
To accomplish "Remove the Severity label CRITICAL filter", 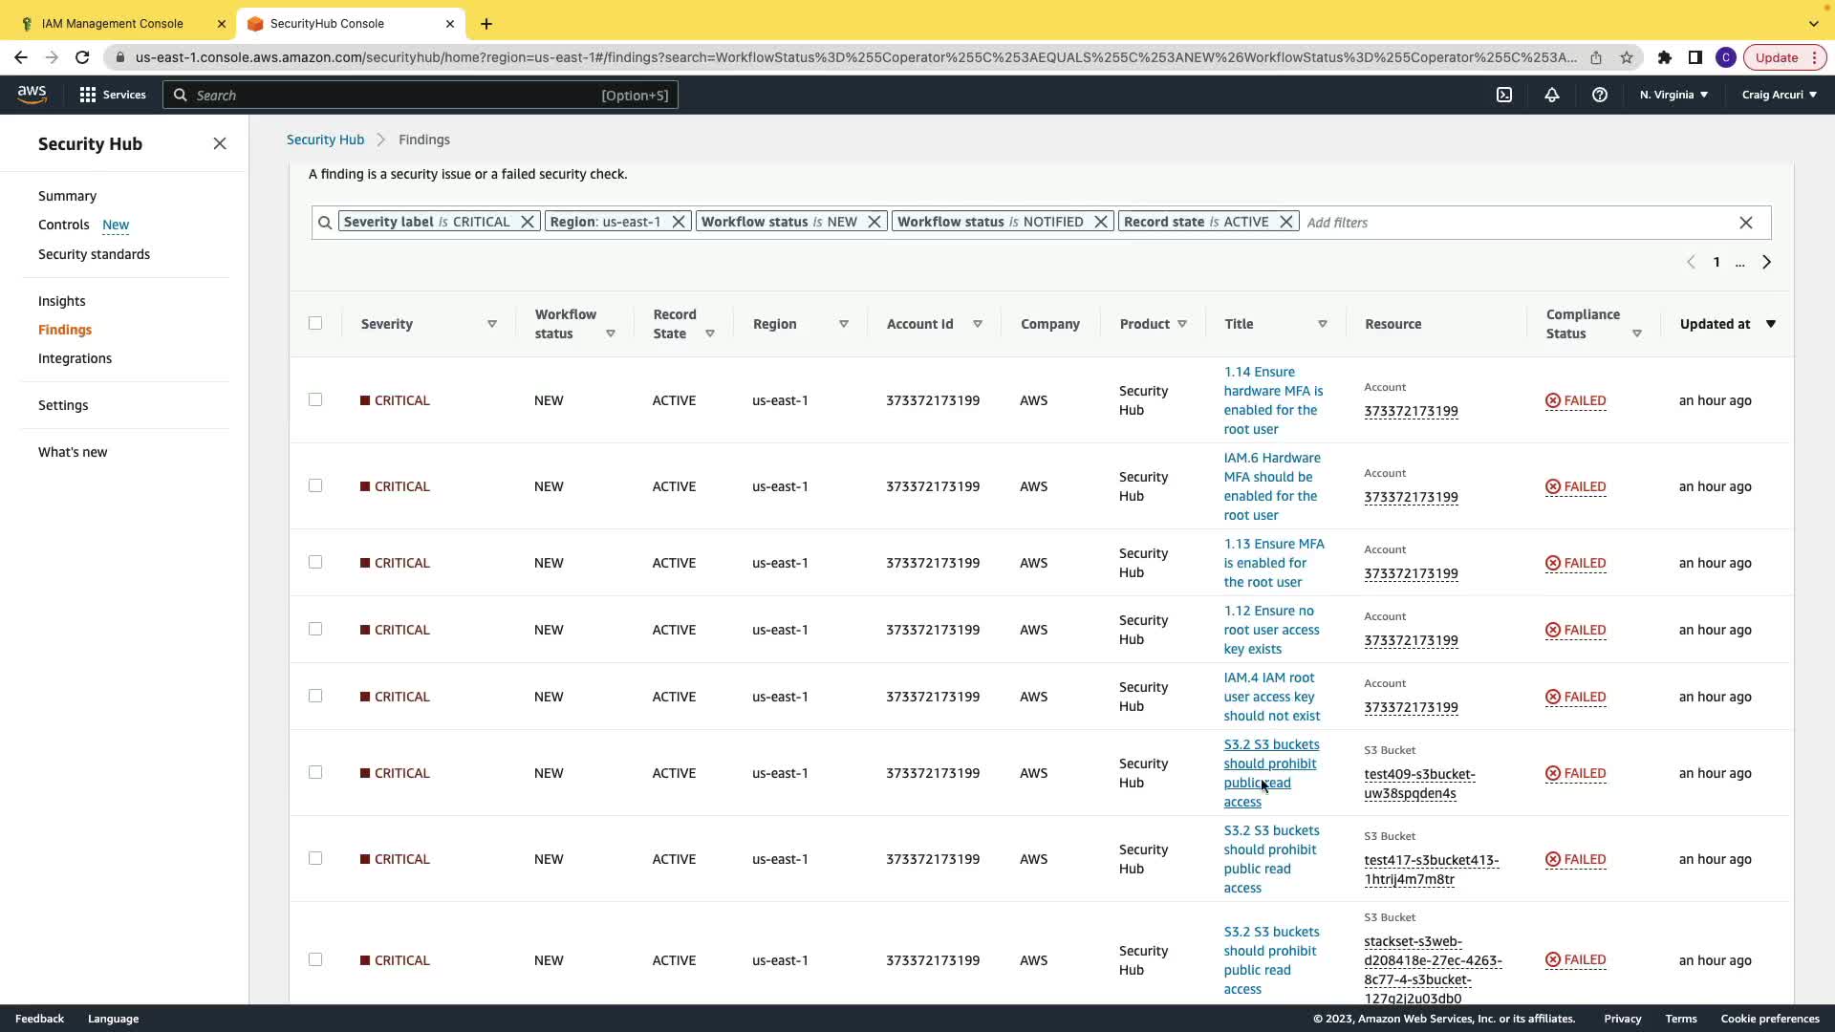I will tap(528, 222).
